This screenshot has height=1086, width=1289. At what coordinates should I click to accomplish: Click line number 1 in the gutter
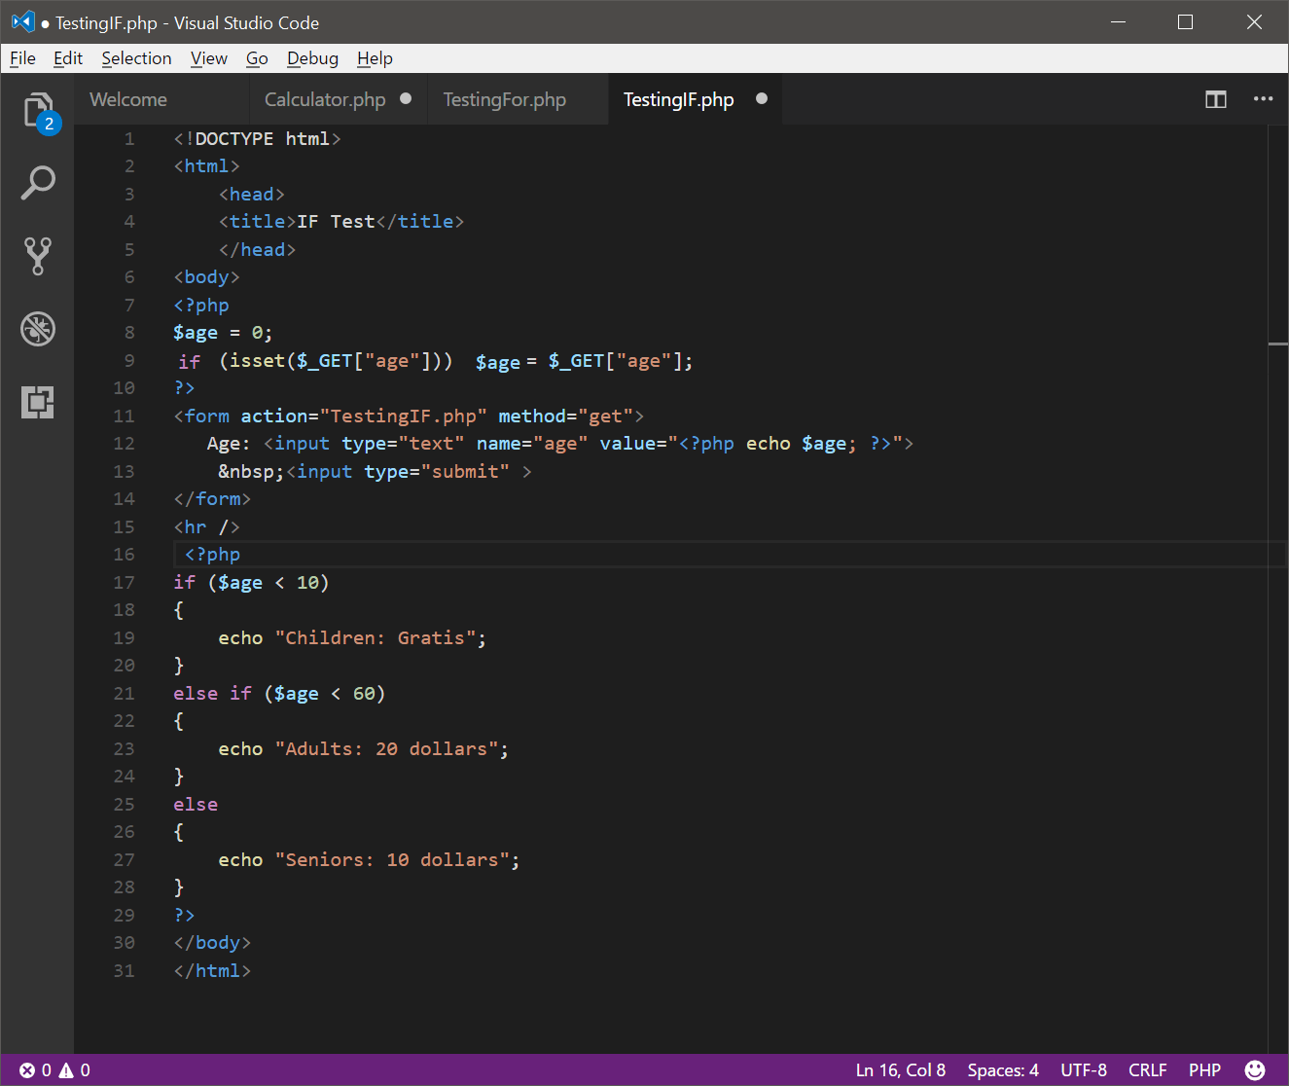(129, 138)
